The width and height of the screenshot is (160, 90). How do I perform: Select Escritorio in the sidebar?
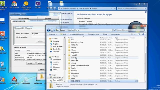[56, 52]
